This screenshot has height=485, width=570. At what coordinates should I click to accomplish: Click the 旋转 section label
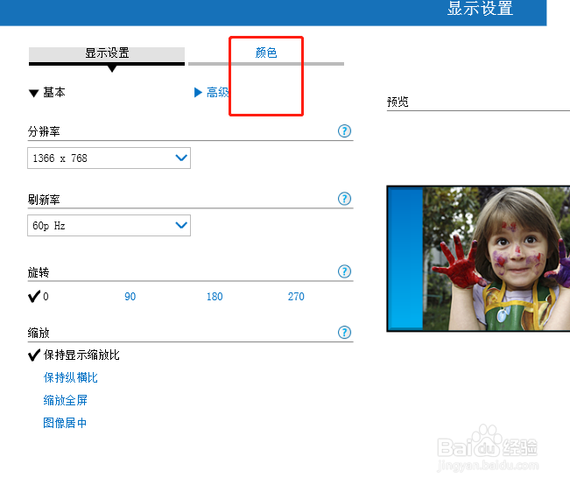click(39, 272)
